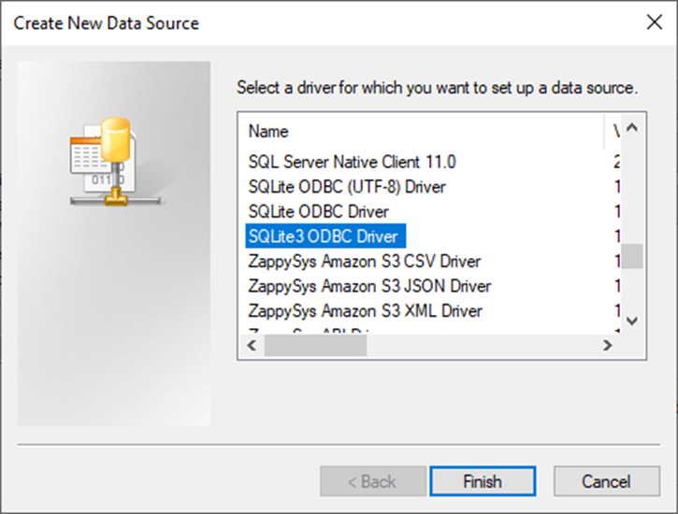Choose the SQLite ODBC Driver item
The width and height of the screenshot is (678, 514).
click(318, 211)
